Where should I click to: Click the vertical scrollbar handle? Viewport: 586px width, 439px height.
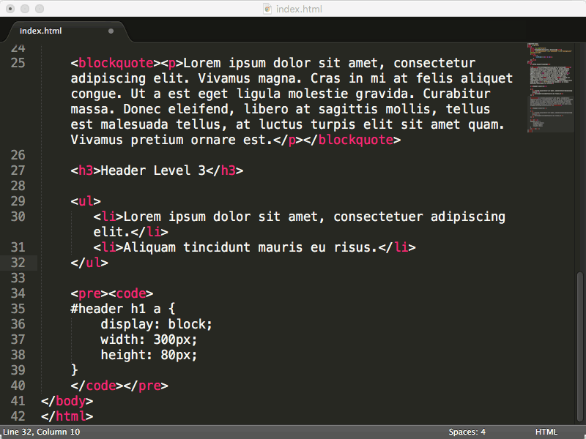click(580, 344)
